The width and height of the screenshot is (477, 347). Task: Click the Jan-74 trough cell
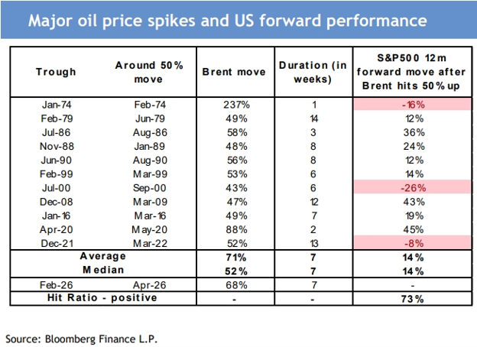click(57, 105)
